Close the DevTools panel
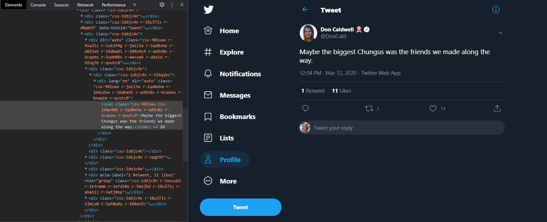Viewport: 547px width, 222px height. 182,5
